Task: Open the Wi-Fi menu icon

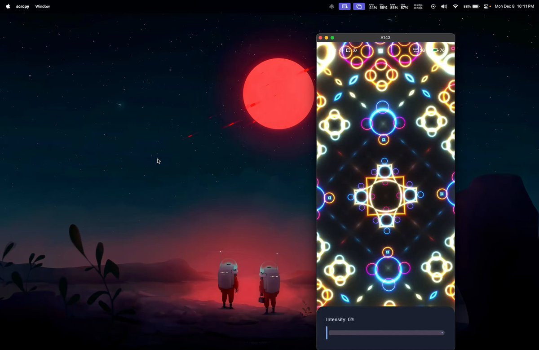Action: pyautogui.click(x=455, y=7)
